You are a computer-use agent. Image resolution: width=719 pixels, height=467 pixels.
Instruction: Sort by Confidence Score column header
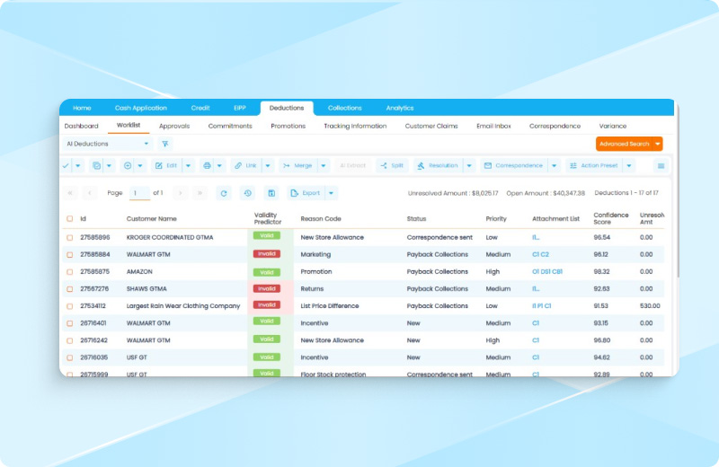[x=611, y=218]
